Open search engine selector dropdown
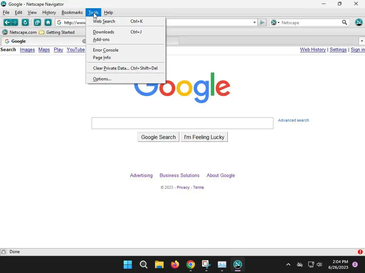365x273 pixels. pos(275,22)
